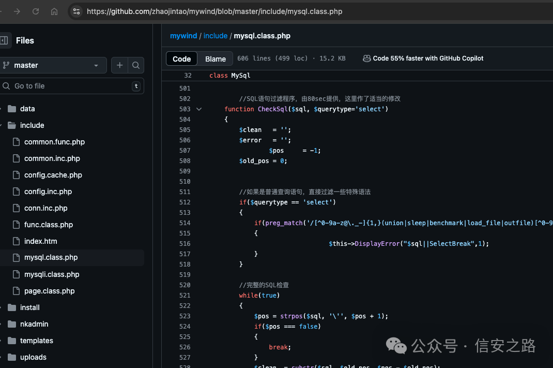Open common.func.php in the file tree
Screen dimensions: 553x368
click(x=54, y=142)
